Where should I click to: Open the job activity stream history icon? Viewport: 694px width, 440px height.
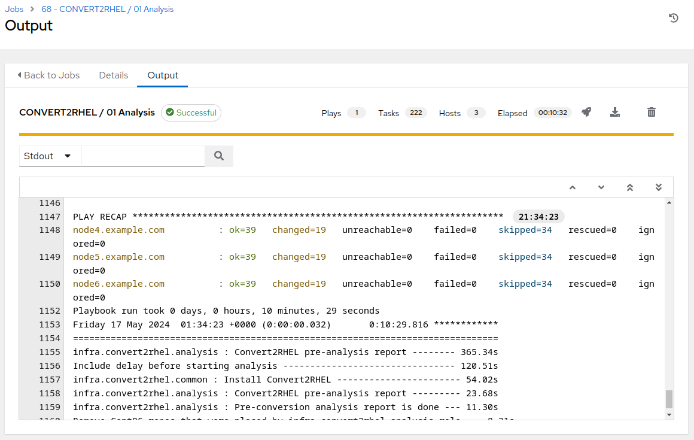click(x=673, y=18)
